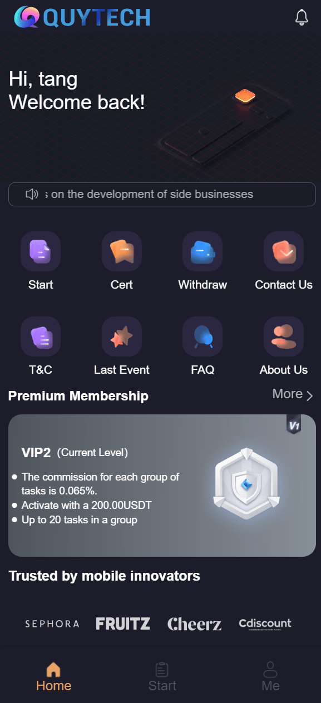Open the T&C icon
The image size is (321, 703).
pyautogui.click(x=41, y=336)
